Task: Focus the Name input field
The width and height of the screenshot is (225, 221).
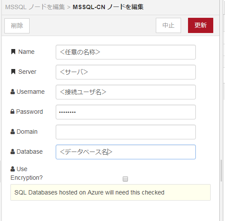Action: click(126, 52)
